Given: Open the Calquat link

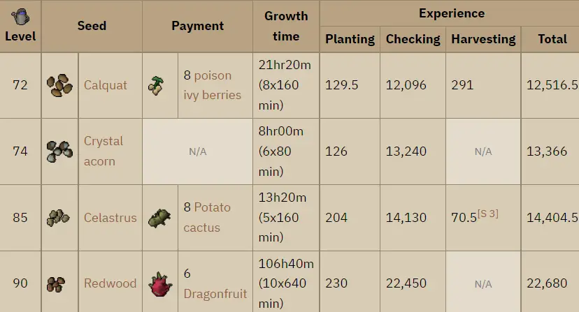Looking at the screenshot, I should tap(105, 85).
